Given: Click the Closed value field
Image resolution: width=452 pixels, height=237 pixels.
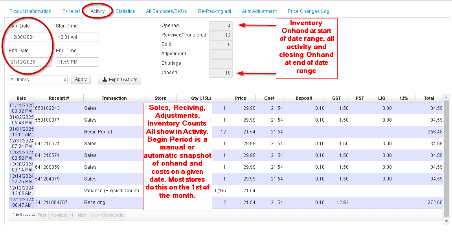Looking at the screenshot, I should coord(221,73).
